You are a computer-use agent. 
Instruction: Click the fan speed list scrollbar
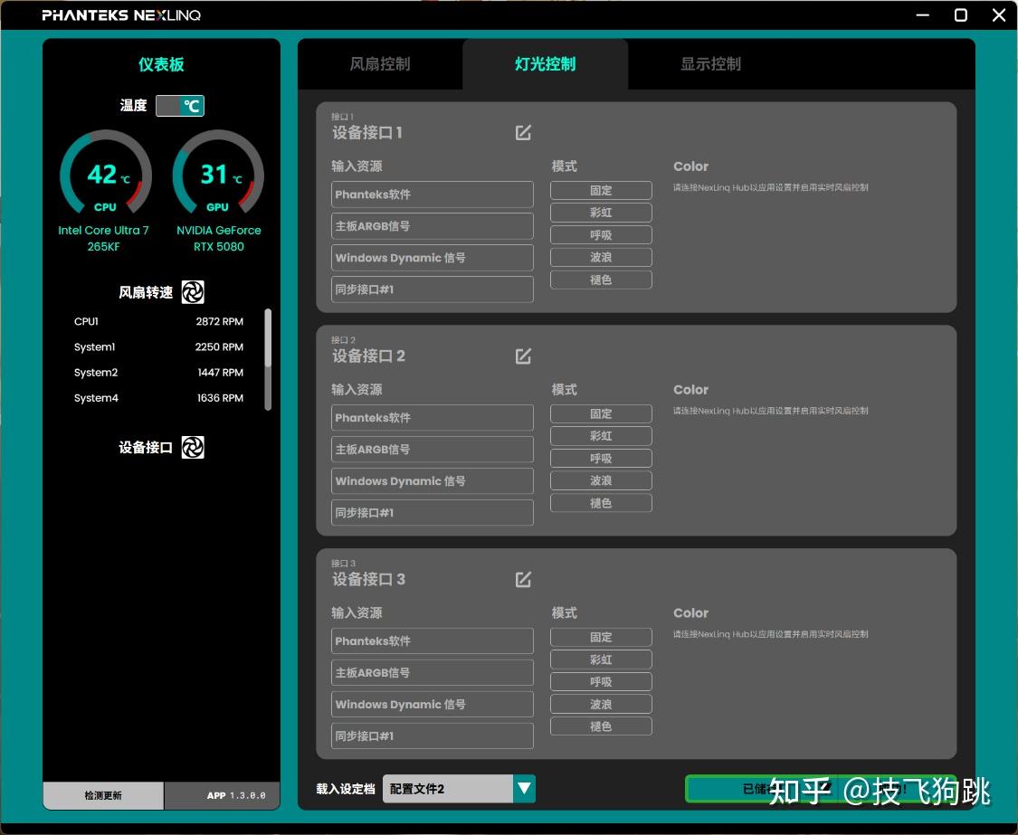pos(268,359)
